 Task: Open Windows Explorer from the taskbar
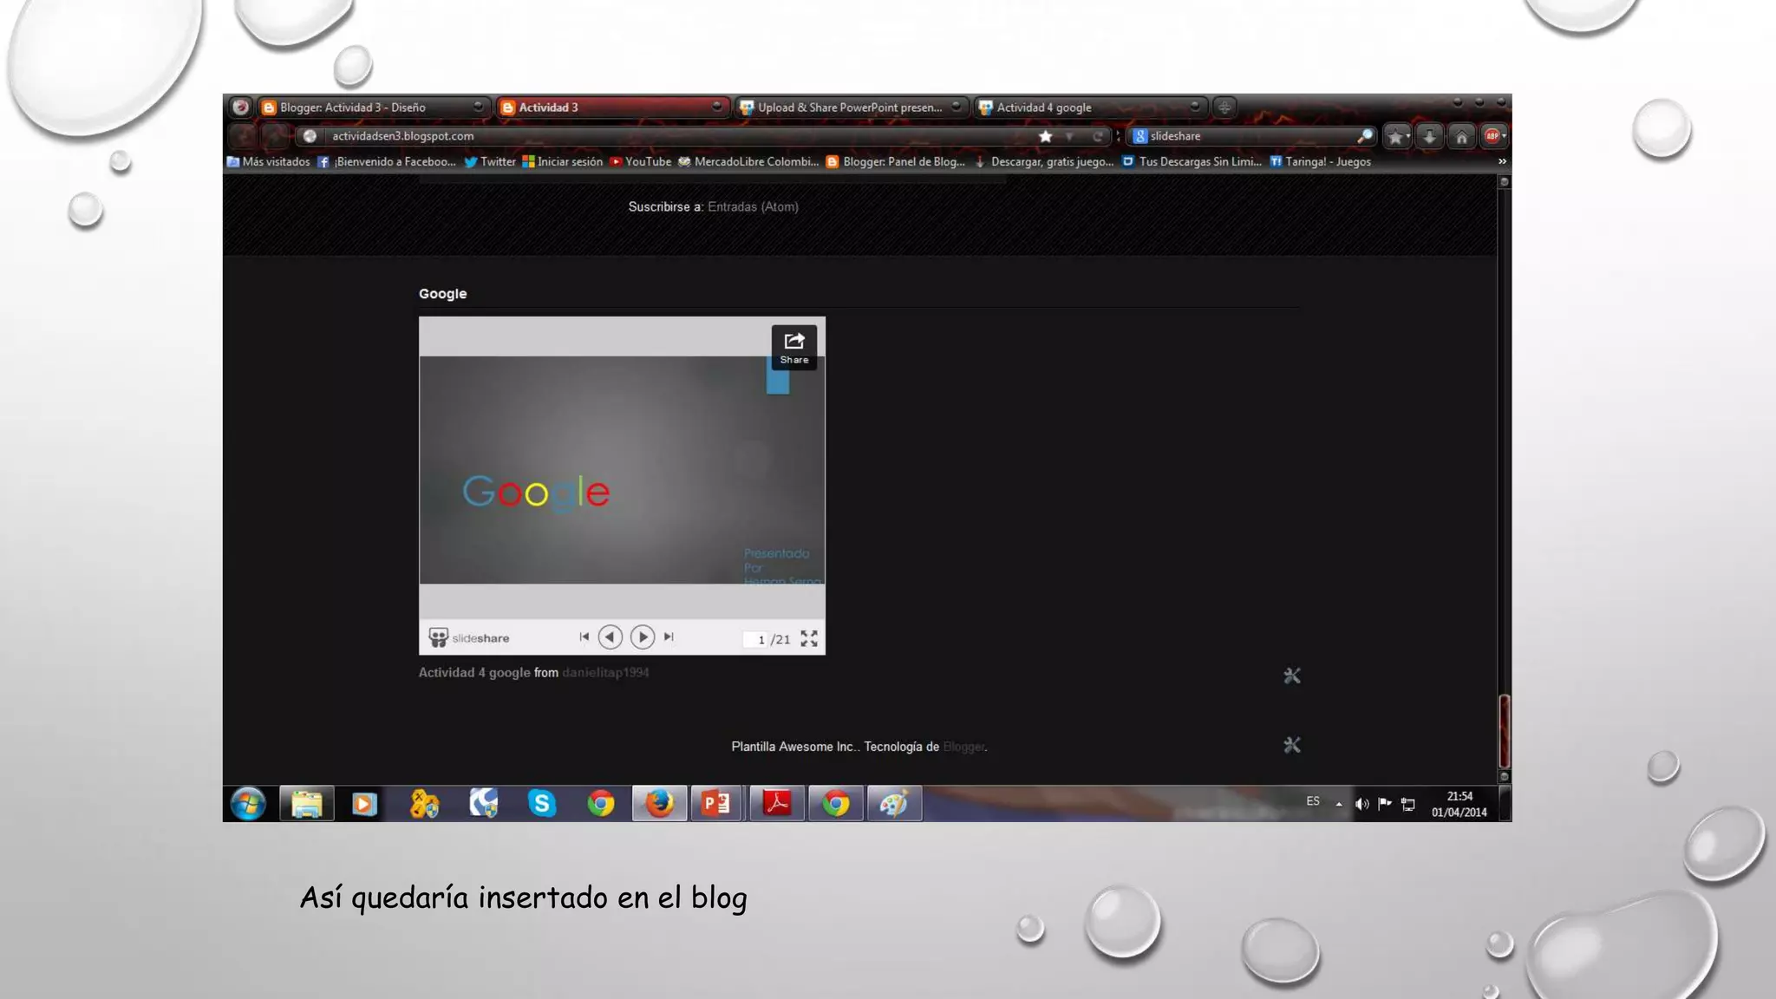point(306,804)
